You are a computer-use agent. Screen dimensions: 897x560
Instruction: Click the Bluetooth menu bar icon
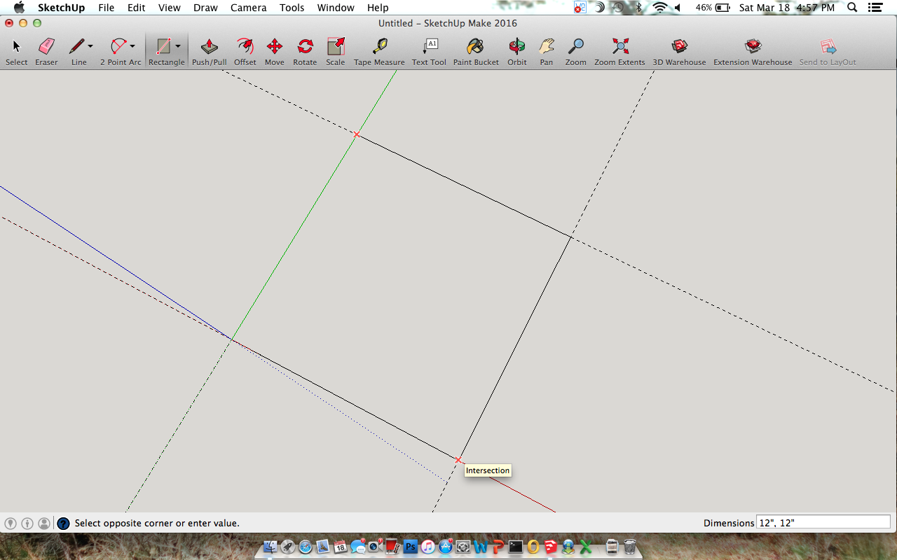coord(638,8)
